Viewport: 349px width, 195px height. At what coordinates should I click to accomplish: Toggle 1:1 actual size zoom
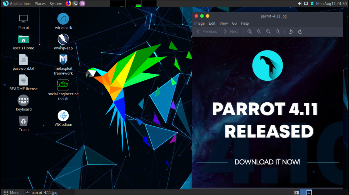pos(268,31)
